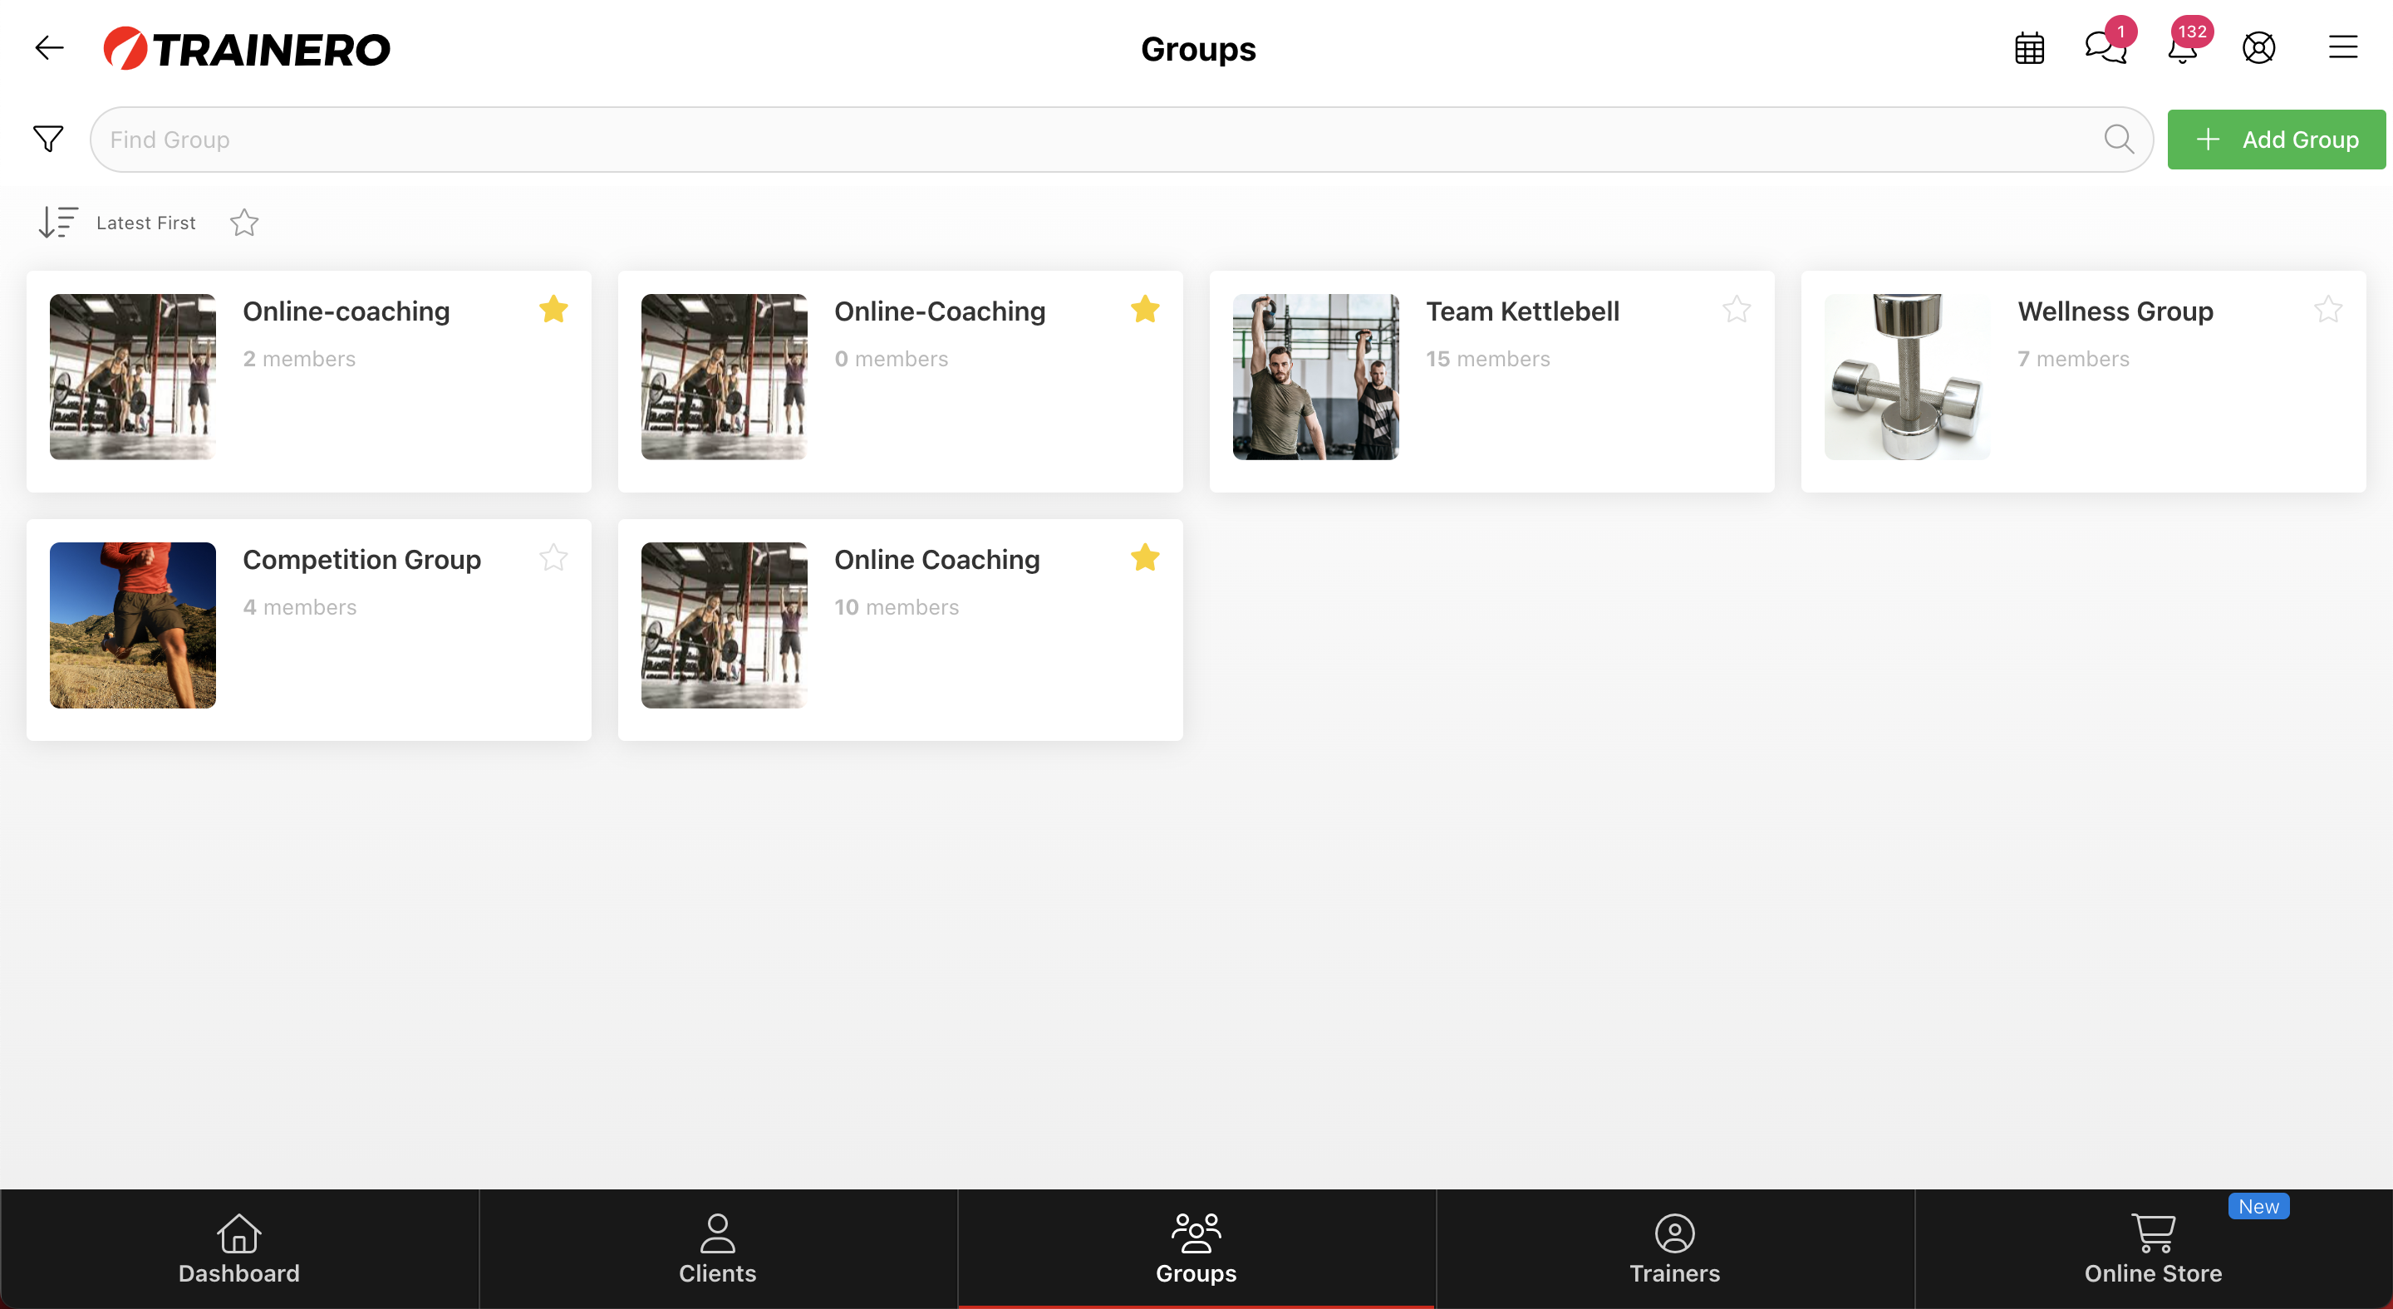The height and width of the screenshot is (1309, 2393).
Task: Click the search magnifier icon
Action: tap(2119, 140)
